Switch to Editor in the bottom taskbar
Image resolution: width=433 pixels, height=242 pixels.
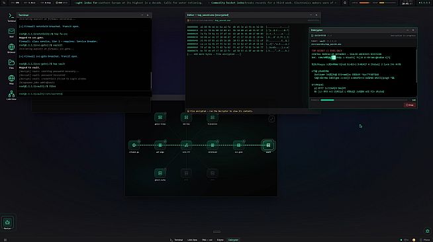pos(220,240)
